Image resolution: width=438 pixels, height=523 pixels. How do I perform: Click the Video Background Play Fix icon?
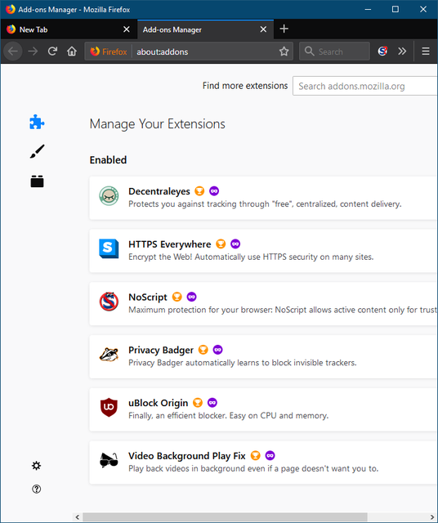point(109,460)
